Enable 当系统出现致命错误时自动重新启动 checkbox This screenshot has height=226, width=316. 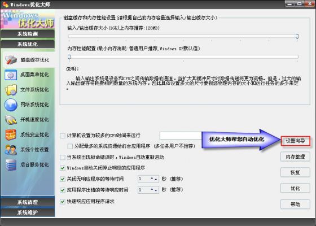click(63, 157)
